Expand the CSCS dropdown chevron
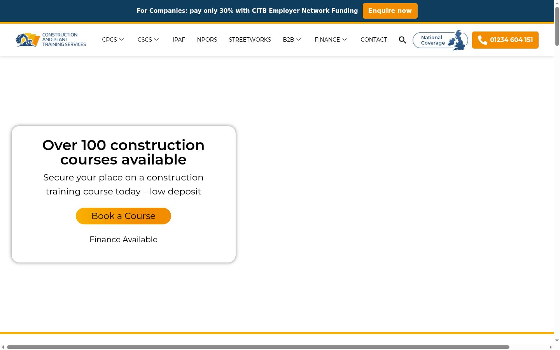This screenshot has height=350, width=560. pos(157,40)
